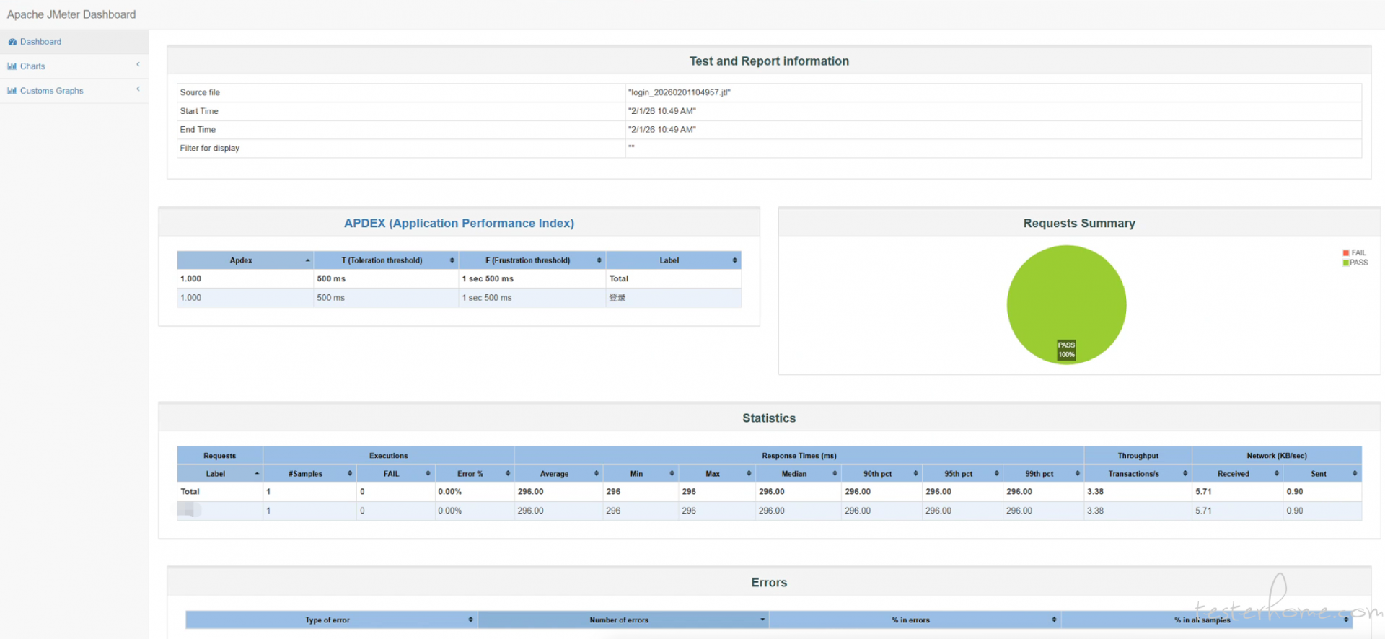Sort Statistics by #Samples sort icon

[350, 474]
